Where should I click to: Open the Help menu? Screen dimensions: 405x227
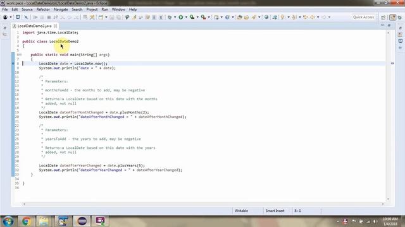click(133, 9)
